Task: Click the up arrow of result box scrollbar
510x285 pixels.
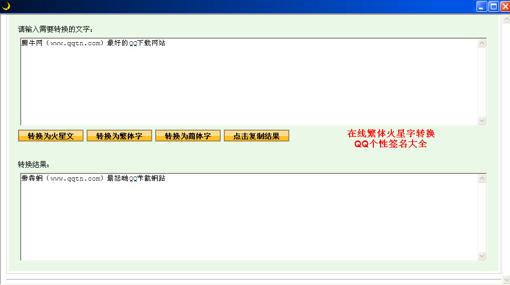Action: 482,179
